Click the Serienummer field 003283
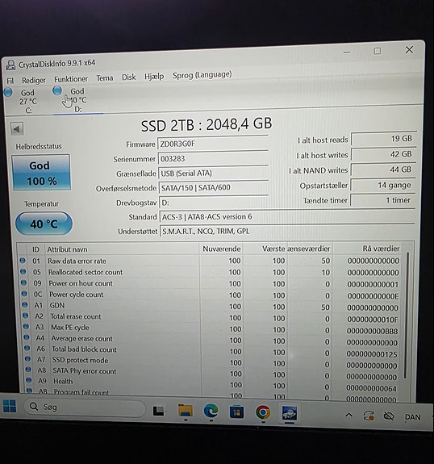The width and height of the screenshot is (434, 464). (213, 158)
